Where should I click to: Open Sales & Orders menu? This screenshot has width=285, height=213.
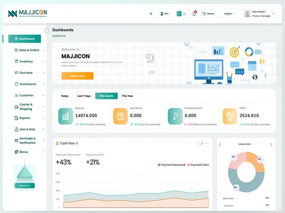[29, 50]
